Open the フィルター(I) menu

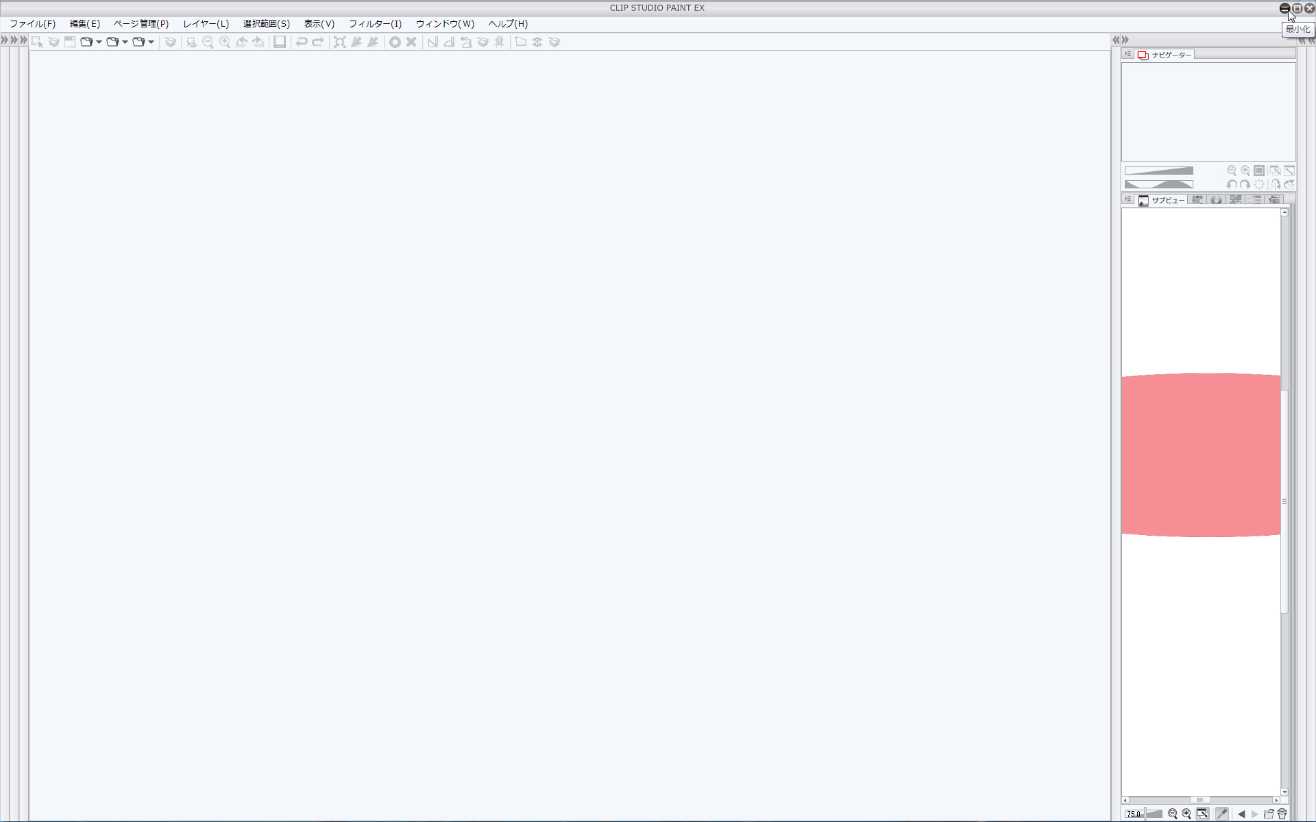click(x=375, y=23)
